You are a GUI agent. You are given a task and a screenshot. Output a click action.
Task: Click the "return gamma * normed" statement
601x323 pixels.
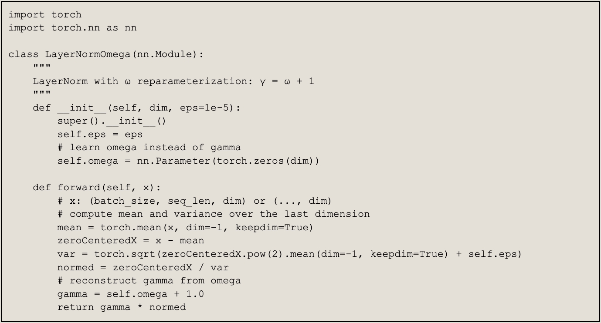point(122,307)
